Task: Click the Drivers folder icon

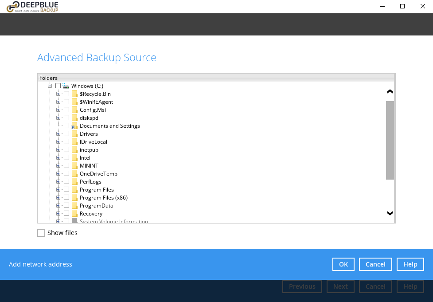Action: [x=74, y=134]
